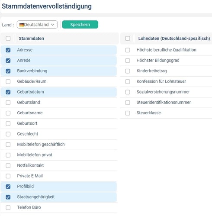Click the German flag icon in Land selector

22,25
